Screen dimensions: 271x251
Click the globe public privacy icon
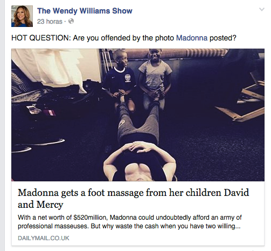71,21
